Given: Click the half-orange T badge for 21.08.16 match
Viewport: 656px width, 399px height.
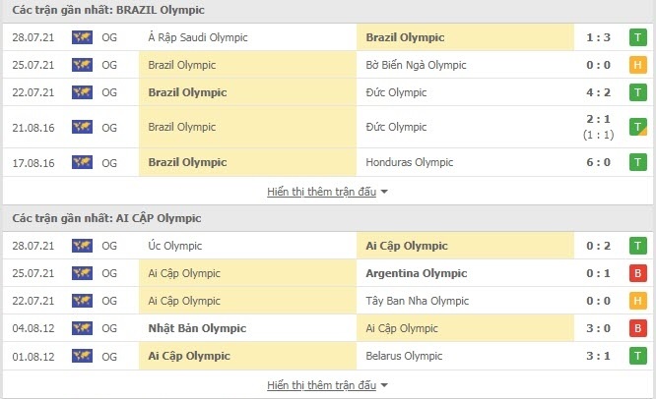Looking at the screenshot, I should coord(637,127).
